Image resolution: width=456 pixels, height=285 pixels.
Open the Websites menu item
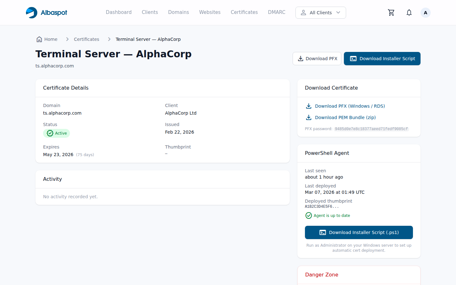[210, 12]
